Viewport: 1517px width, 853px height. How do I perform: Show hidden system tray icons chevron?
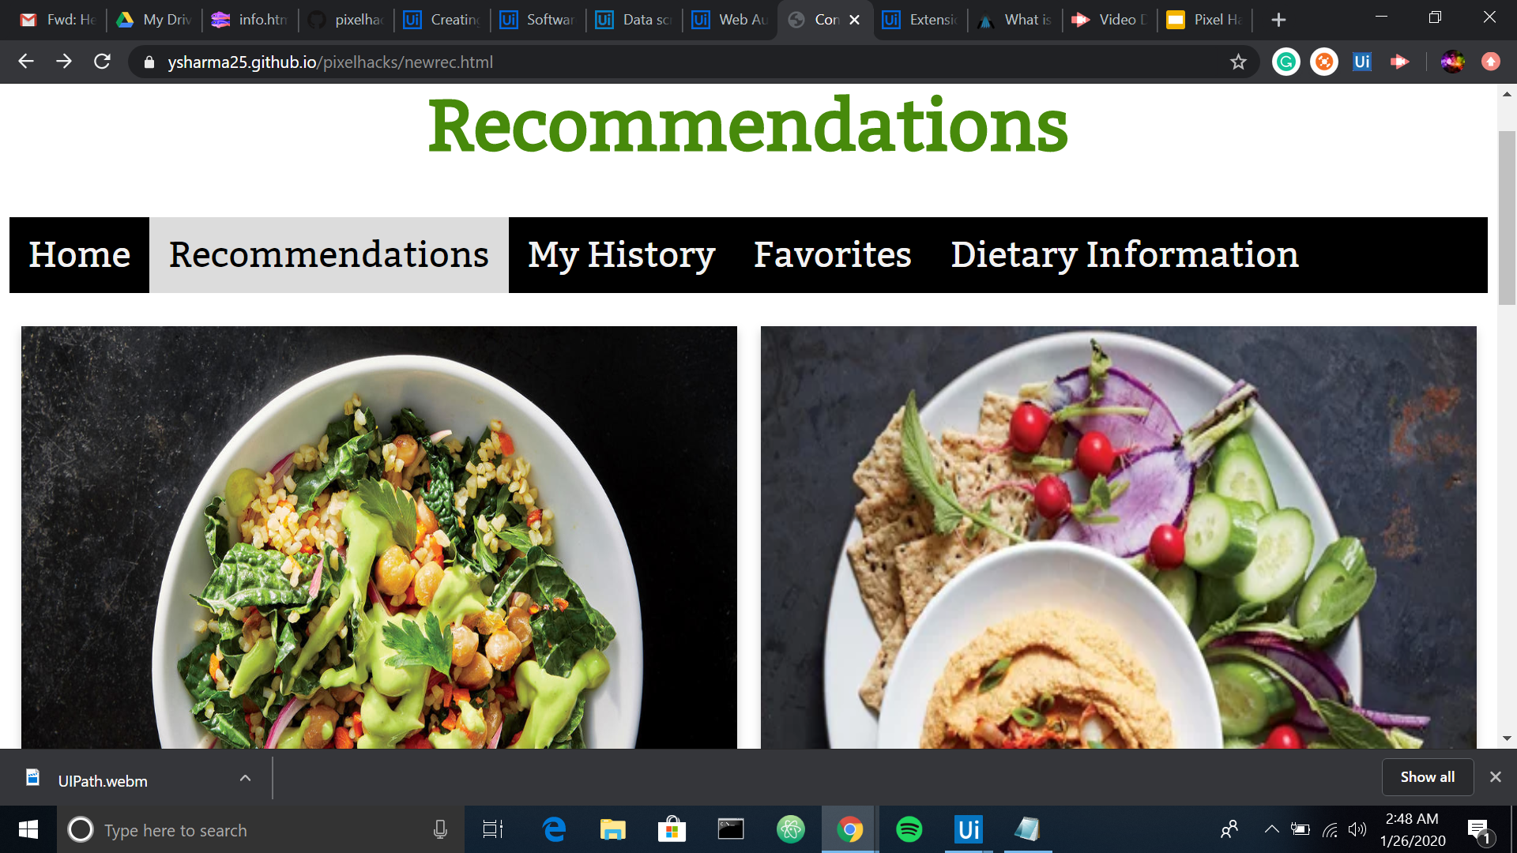[1271, 829]
